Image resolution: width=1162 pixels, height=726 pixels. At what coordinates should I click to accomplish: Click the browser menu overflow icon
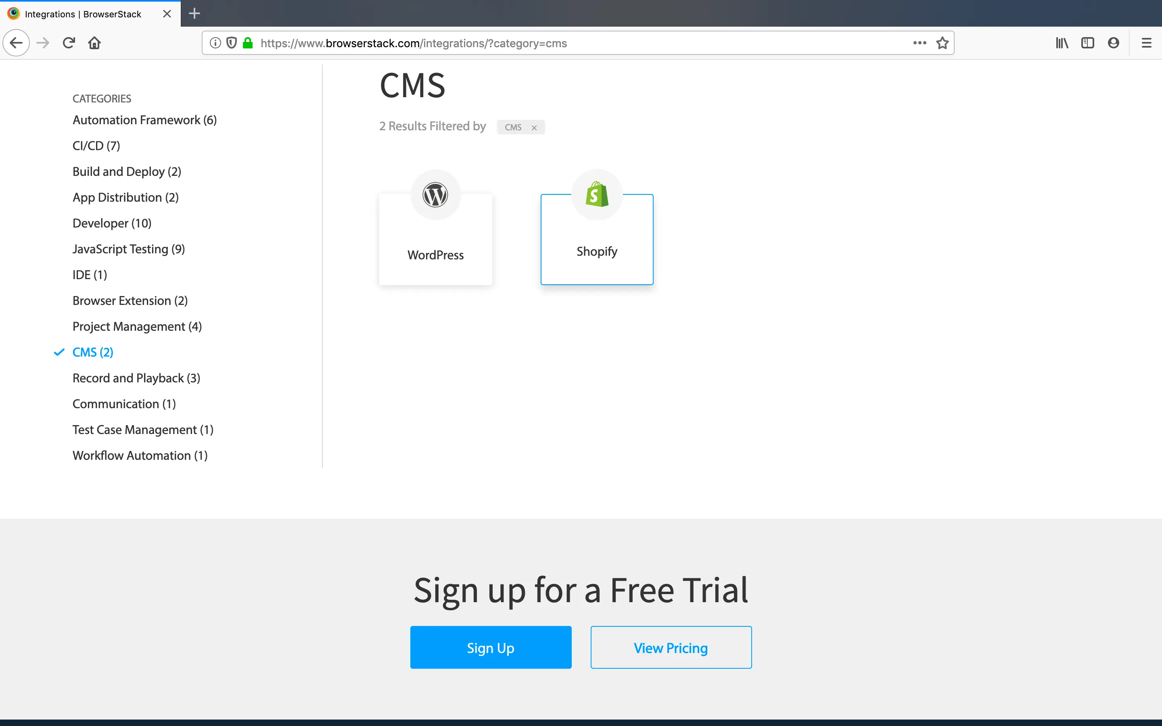click(1146, 43)
